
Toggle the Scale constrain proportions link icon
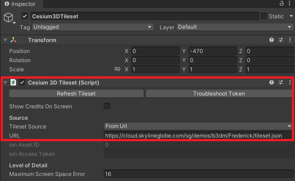click(117, 69)
